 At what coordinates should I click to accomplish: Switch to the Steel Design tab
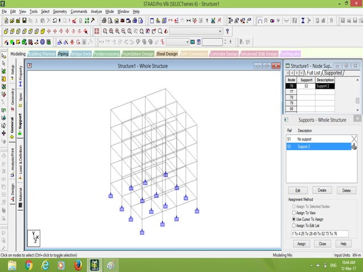tap(167, 54)
